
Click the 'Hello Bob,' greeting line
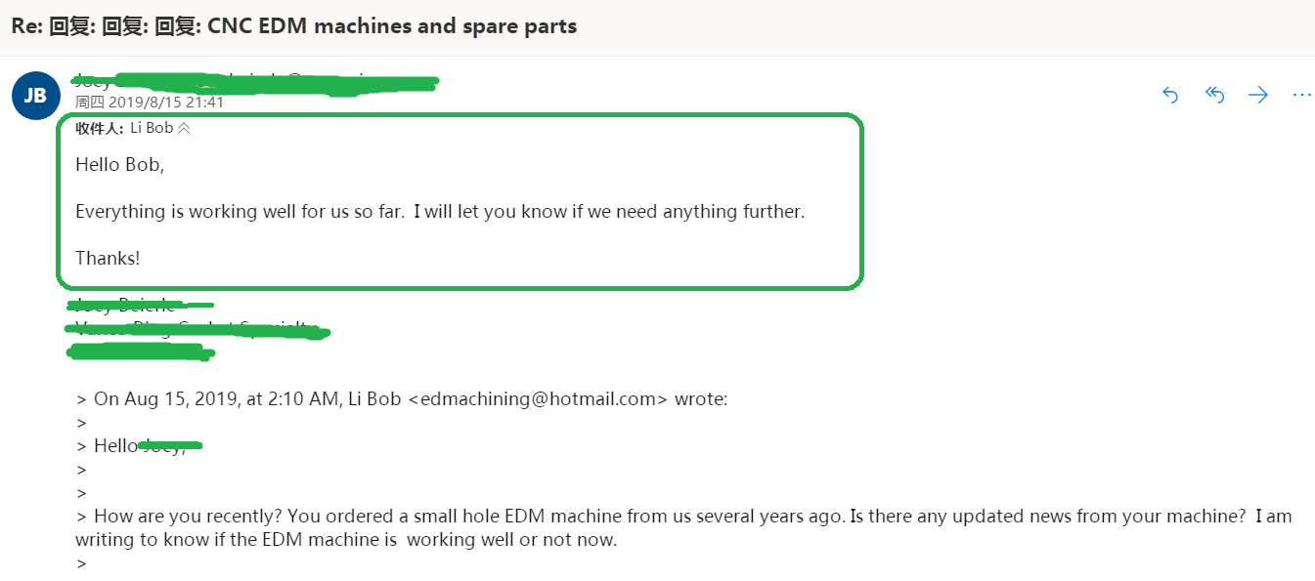click(119, 165)
